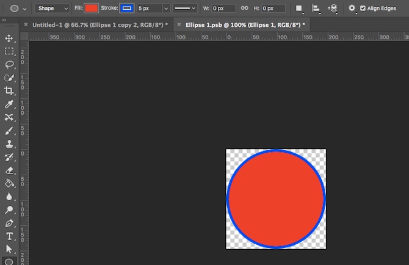Select the Pen tool

(9, 223)
